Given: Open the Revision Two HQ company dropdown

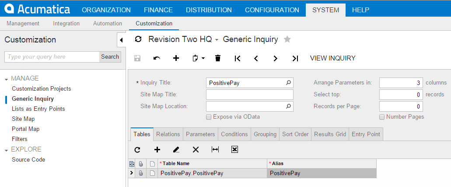Looking at the screenshot, I should point(217,40).
